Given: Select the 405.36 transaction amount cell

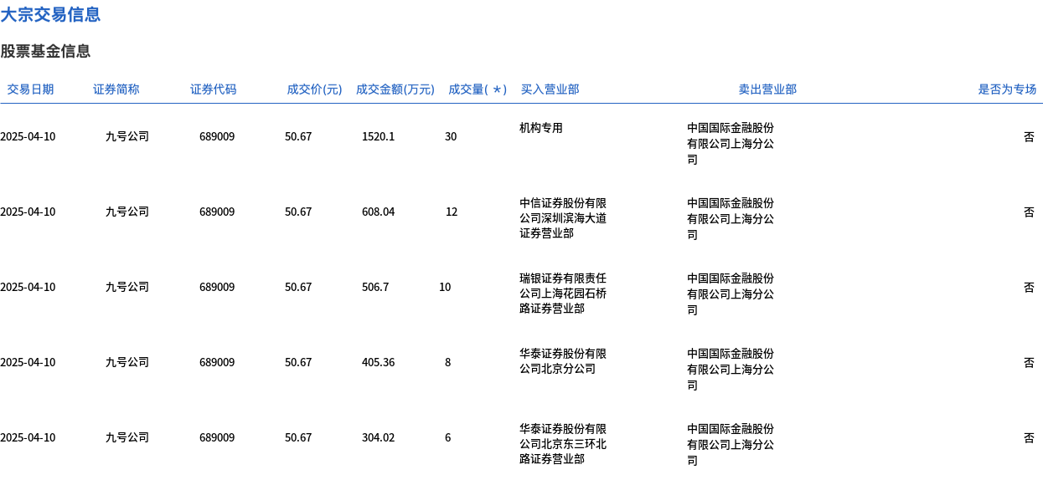Looking at the screenshot, I should click(x=378, y=362).
